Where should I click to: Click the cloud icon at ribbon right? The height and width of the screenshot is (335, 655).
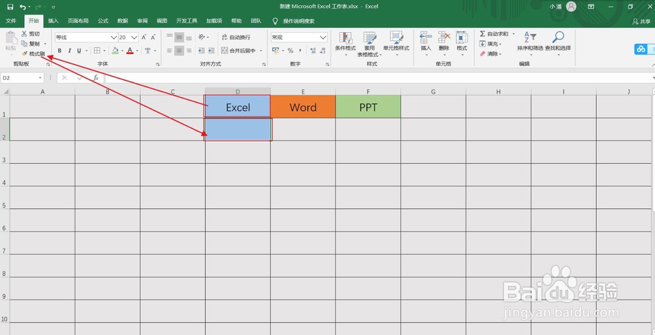click(x=641, y=49)
